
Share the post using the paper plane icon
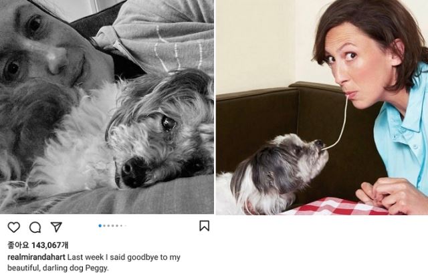[x=56, y=227]
